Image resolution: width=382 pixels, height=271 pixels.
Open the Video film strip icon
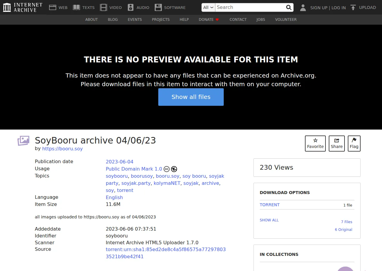(104, 7)
